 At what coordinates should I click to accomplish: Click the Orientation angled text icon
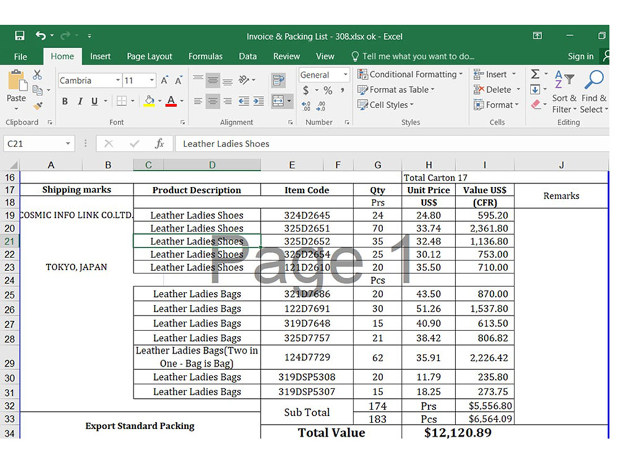[244, 80]
